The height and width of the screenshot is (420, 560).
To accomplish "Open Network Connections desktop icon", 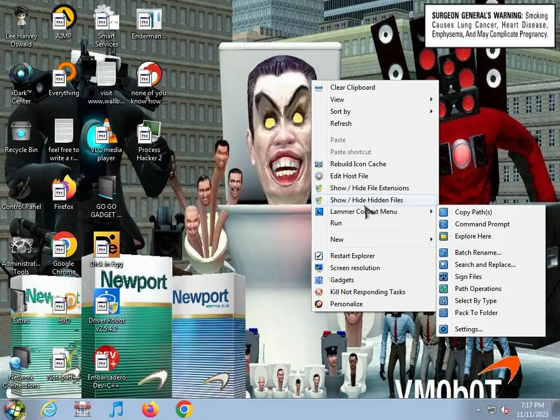I will 21,368.
